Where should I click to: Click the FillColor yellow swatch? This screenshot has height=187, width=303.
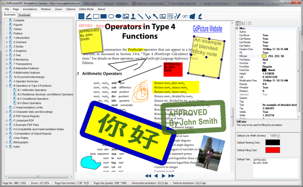264,56
